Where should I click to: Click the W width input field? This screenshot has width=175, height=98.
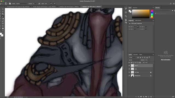(x=133, y=27)
